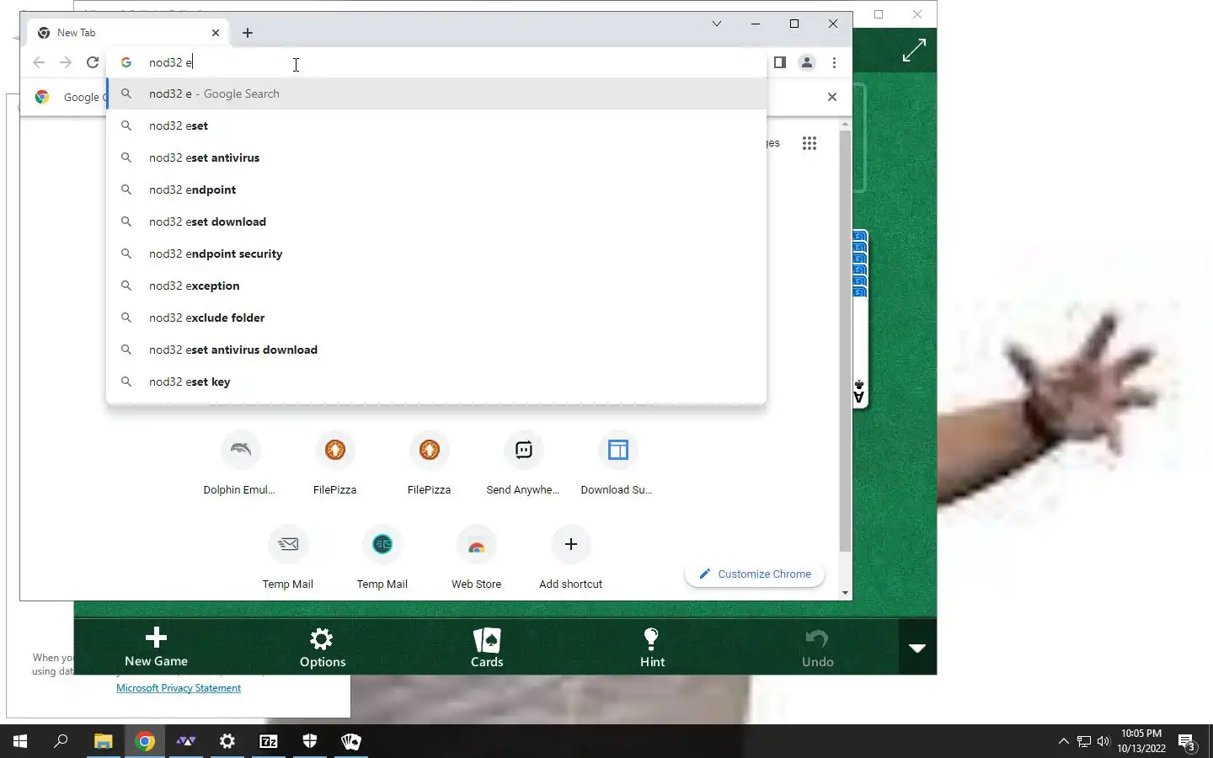Open 7-Zip from the taskbar

(269, 741)
